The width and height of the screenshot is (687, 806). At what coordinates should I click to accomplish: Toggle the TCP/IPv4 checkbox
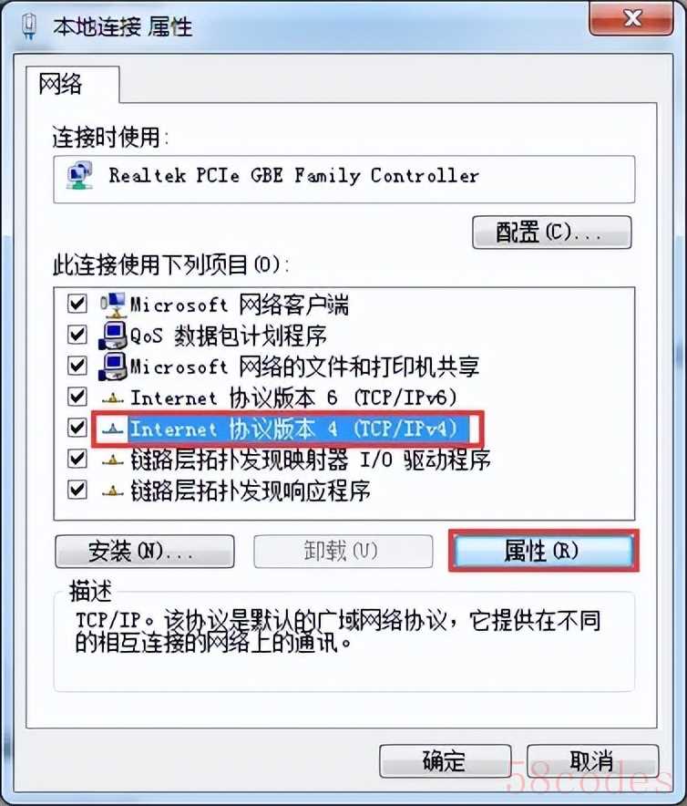click(x=77, y=427)
